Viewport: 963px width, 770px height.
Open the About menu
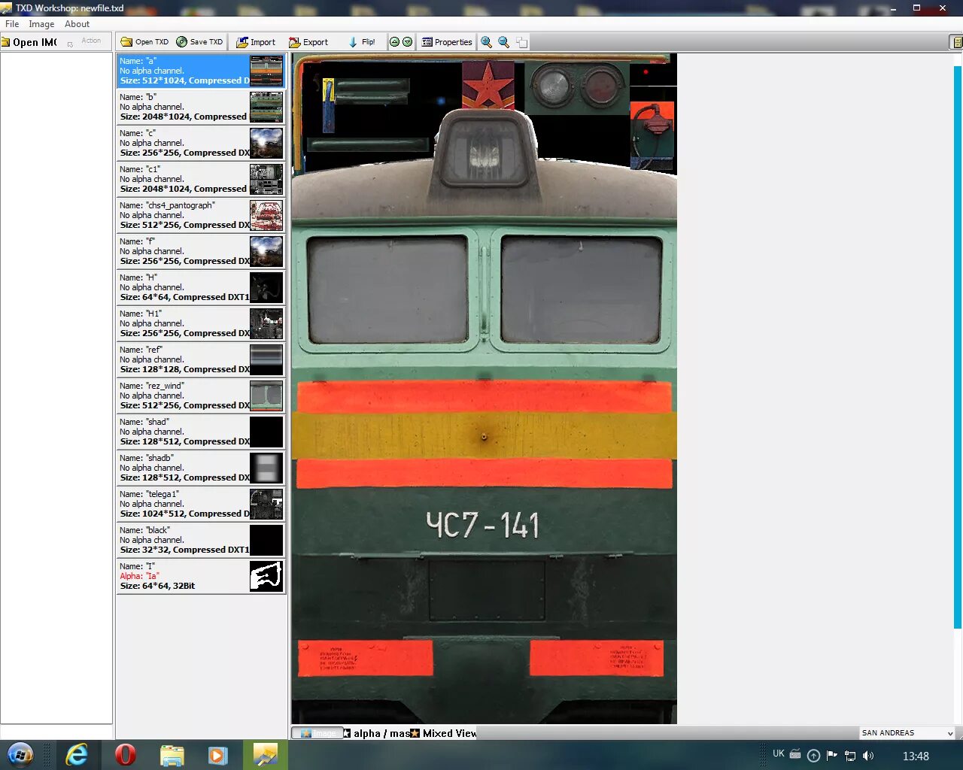tap(77, 24)
